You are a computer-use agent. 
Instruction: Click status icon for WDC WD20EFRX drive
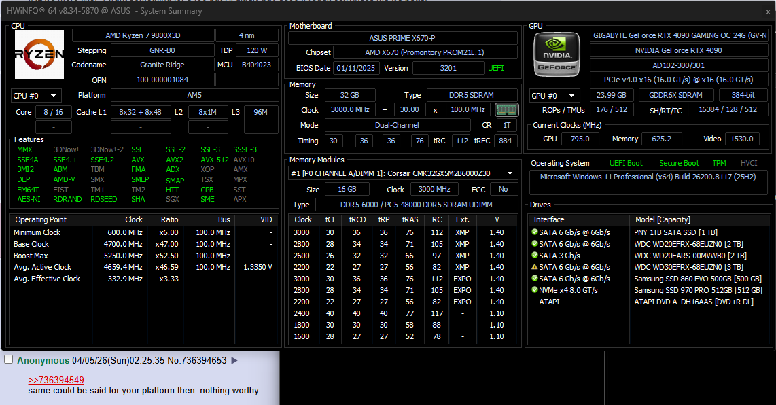coord(535,243)
